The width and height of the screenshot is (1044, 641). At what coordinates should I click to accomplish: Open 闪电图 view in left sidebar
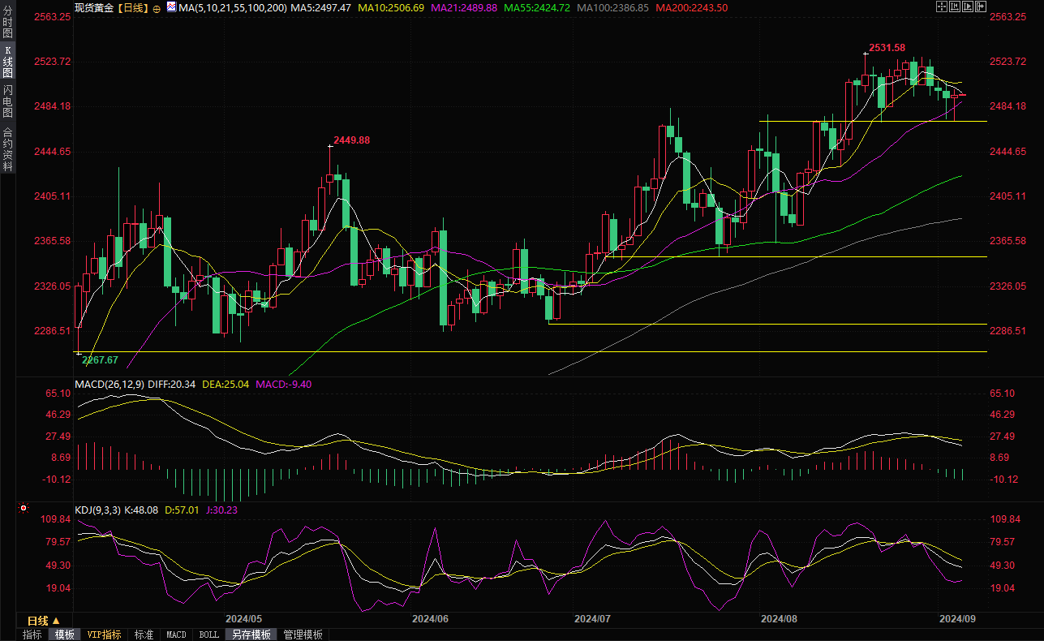[x=7, y=101]
